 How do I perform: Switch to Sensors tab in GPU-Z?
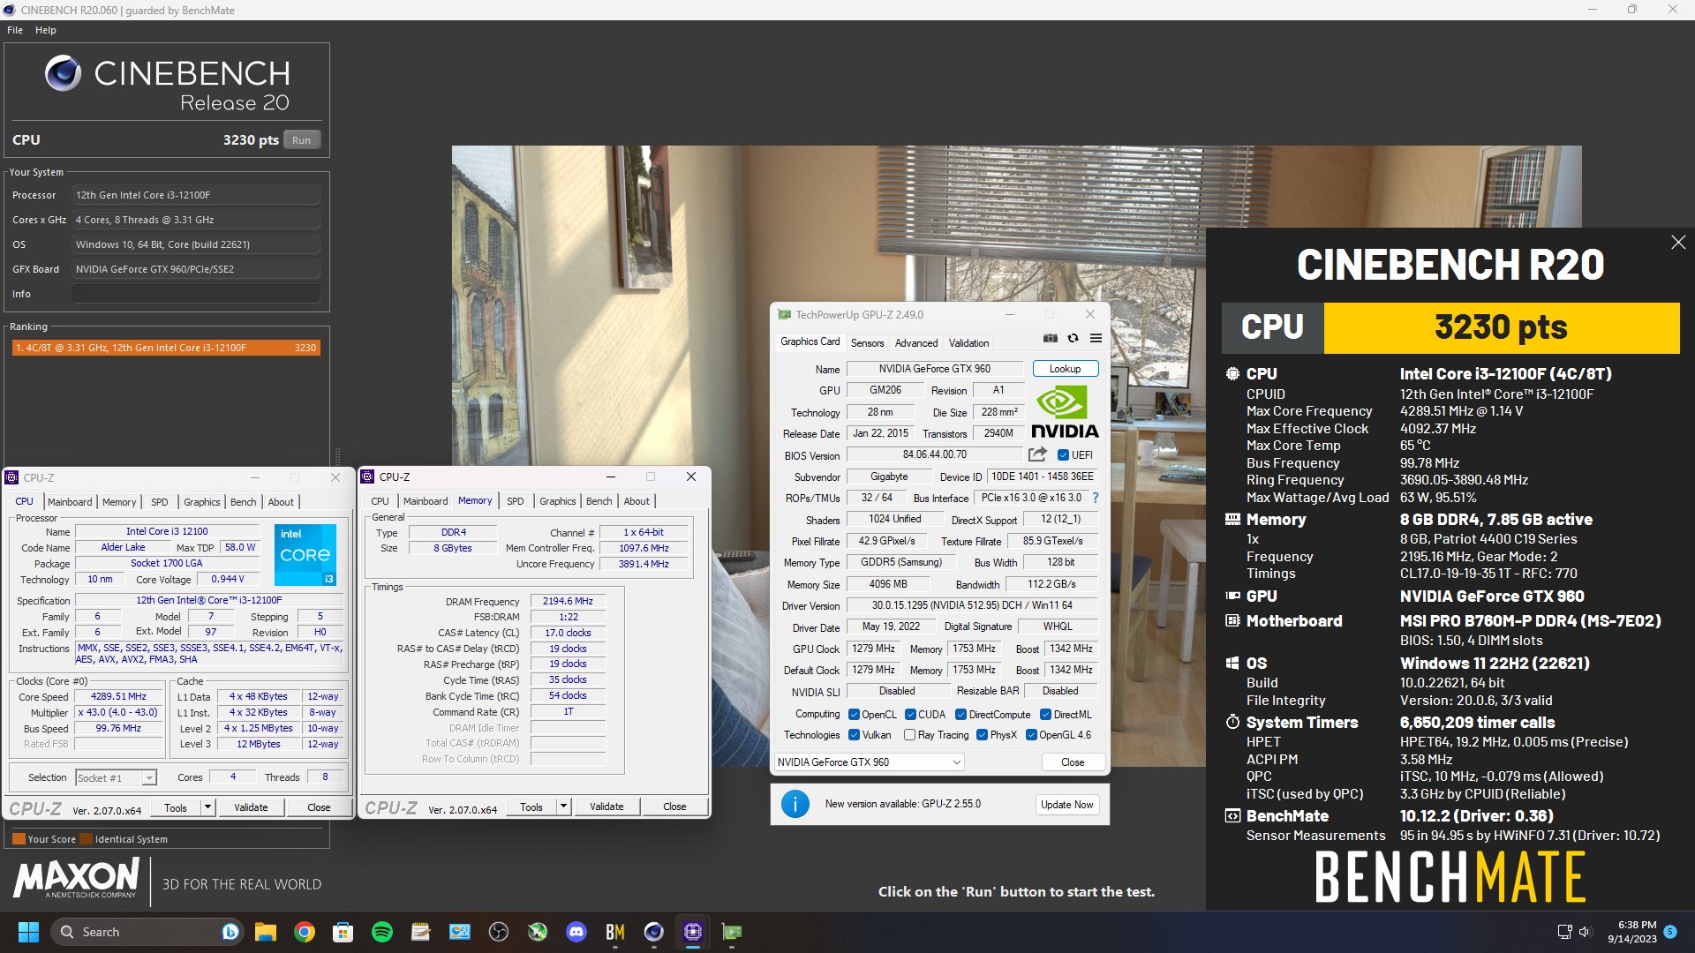point(867,343)
